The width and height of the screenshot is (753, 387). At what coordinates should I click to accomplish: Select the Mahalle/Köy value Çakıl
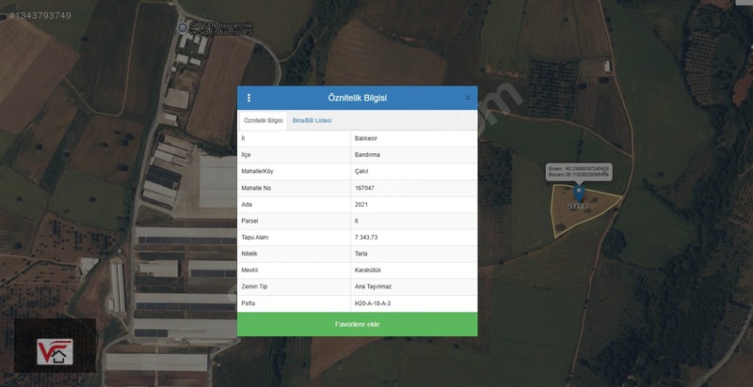tap(361, 171)
